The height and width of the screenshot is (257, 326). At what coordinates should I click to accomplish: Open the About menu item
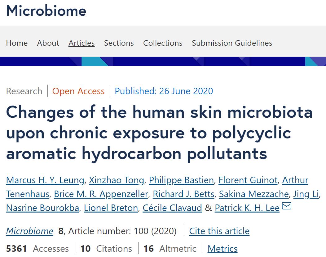pyautogui.click(x=48, y=43)
